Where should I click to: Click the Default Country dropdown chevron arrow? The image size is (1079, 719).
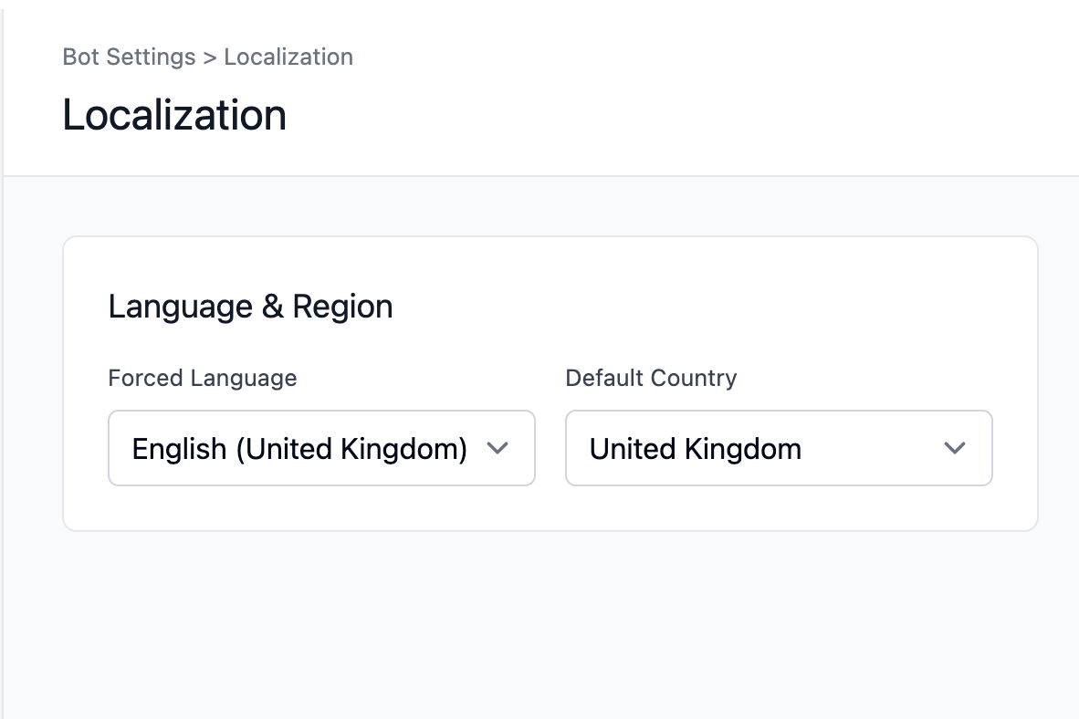tap(955, 448)
